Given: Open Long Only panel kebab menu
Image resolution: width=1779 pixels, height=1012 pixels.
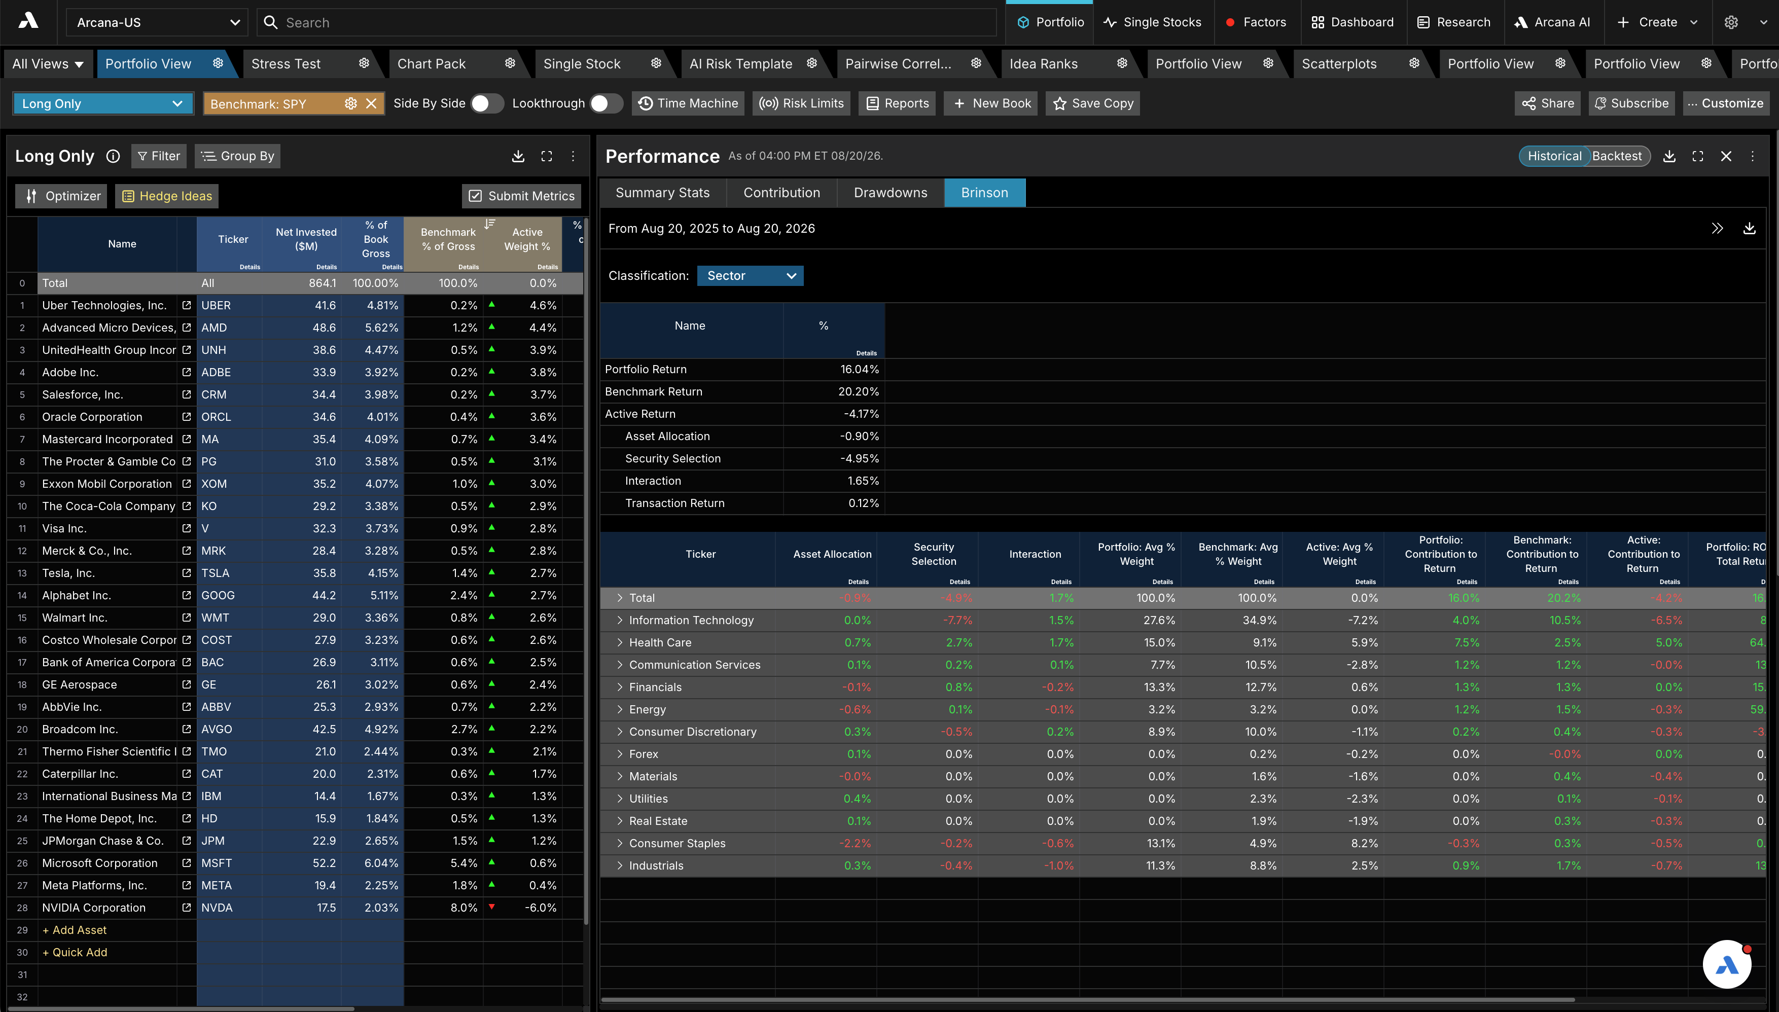Looking at the screenshot, I should (x=573, y=156).
